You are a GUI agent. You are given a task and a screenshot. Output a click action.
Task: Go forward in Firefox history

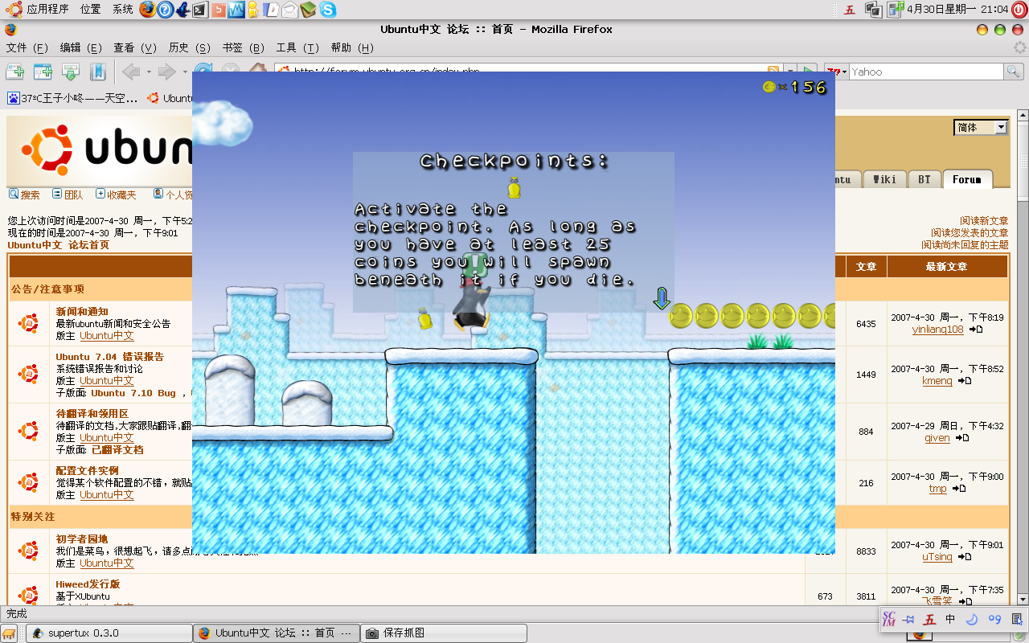167,72
